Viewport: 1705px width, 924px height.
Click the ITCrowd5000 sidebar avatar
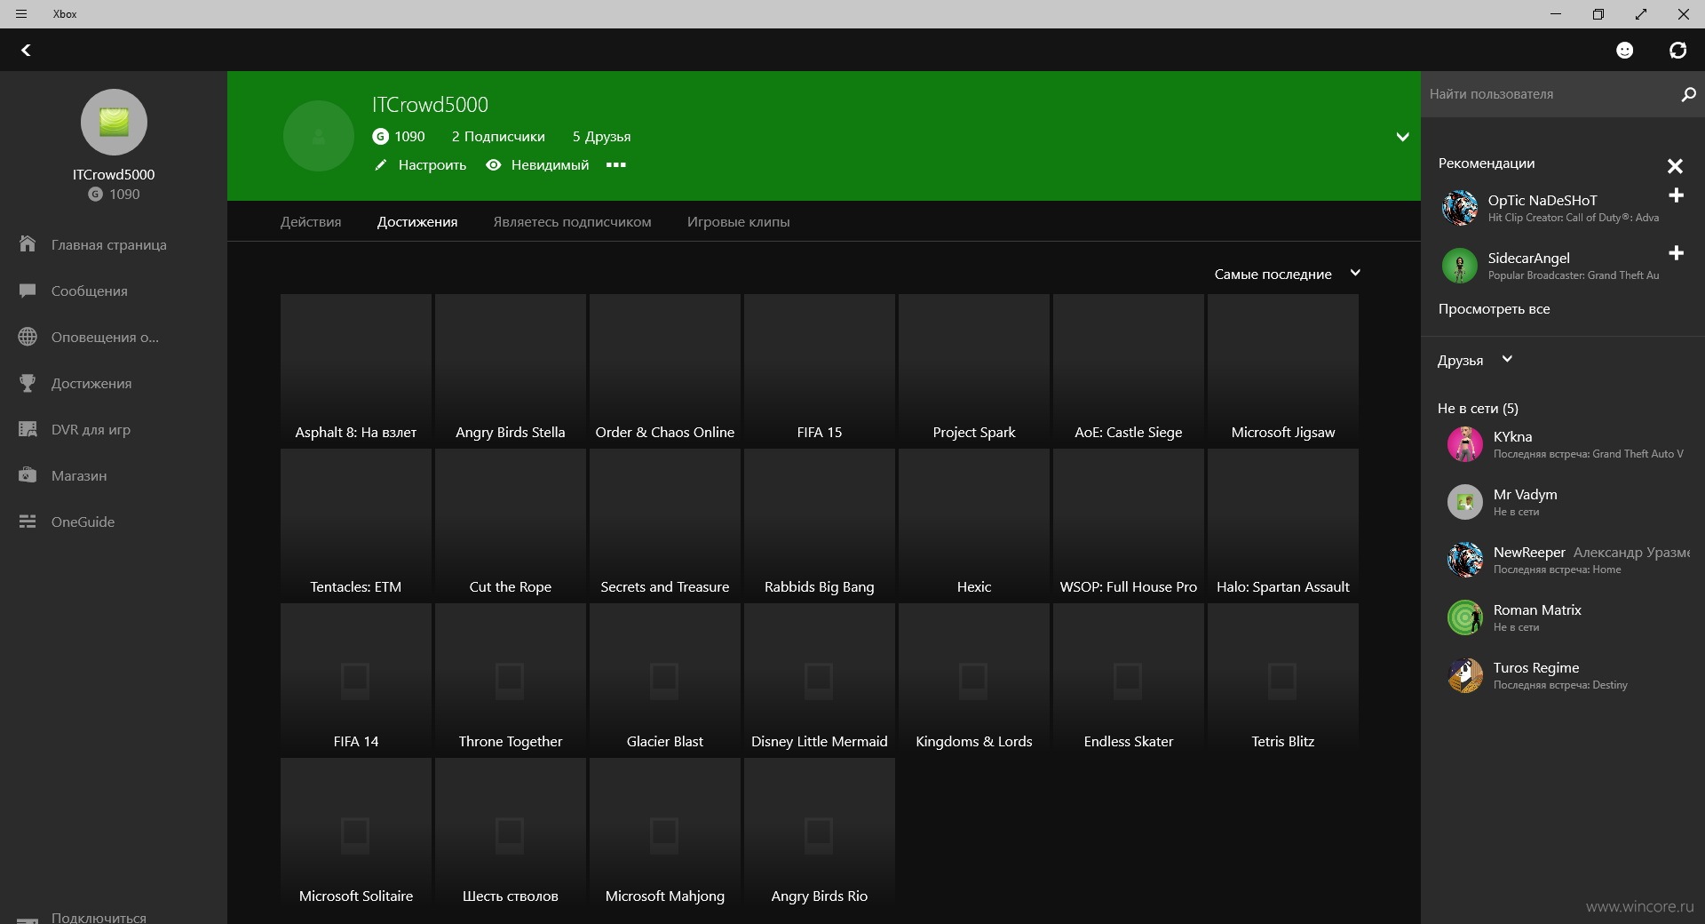point(114,122)
